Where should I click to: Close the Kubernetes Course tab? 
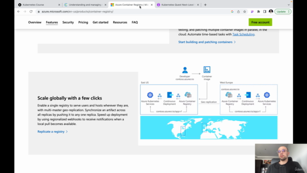[59, 5]
